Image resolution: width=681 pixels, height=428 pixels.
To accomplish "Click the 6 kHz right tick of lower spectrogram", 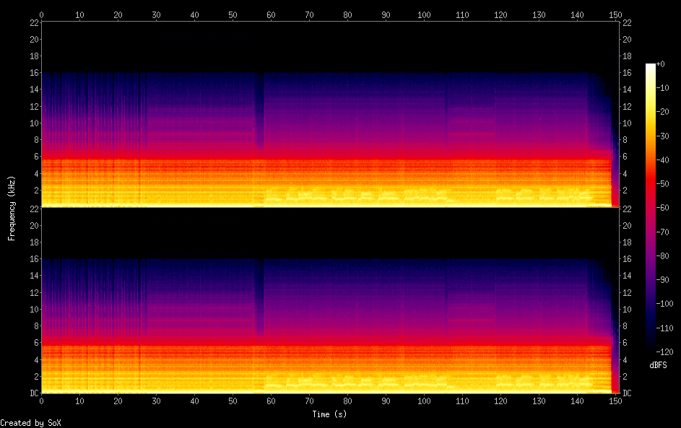I will 626,343.
